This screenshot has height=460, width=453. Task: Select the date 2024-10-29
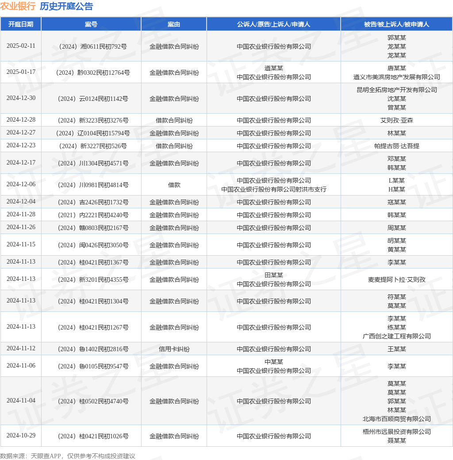click(x=21, y=436)
